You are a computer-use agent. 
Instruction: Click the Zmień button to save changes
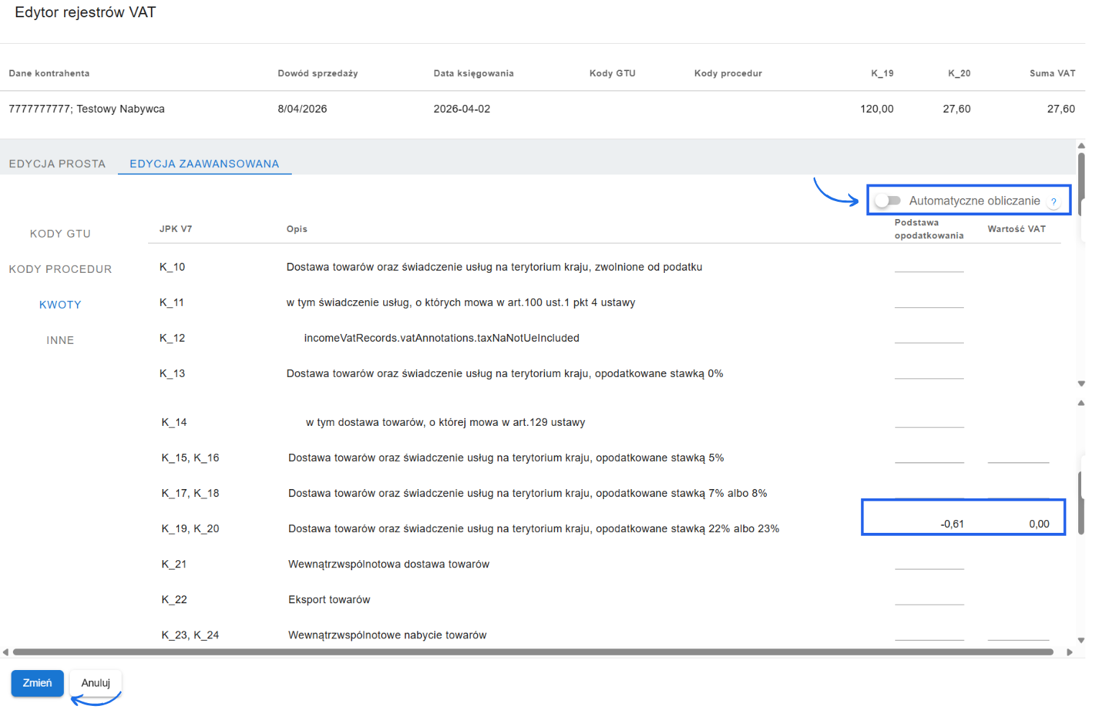(37, 683)
